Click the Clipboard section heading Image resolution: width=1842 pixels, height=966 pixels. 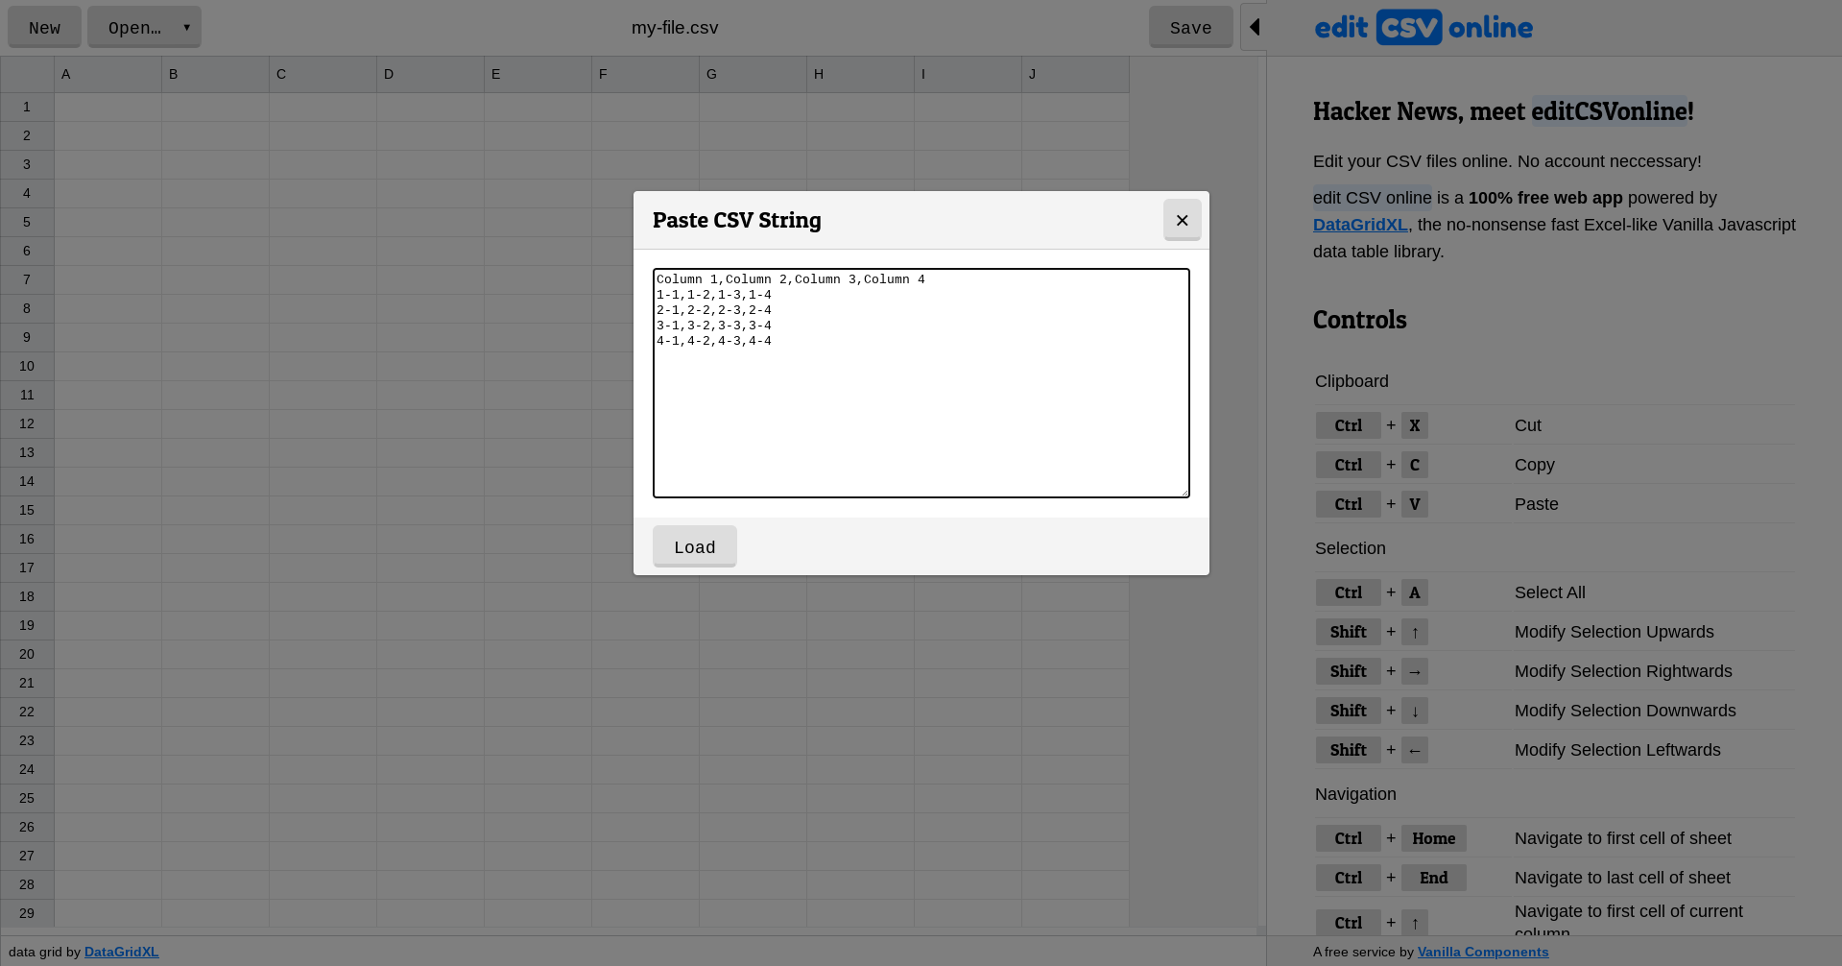tap(1351, 381)
